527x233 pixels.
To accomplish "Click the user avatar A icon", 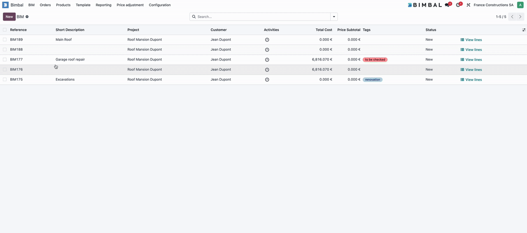I will pos(520,5).
